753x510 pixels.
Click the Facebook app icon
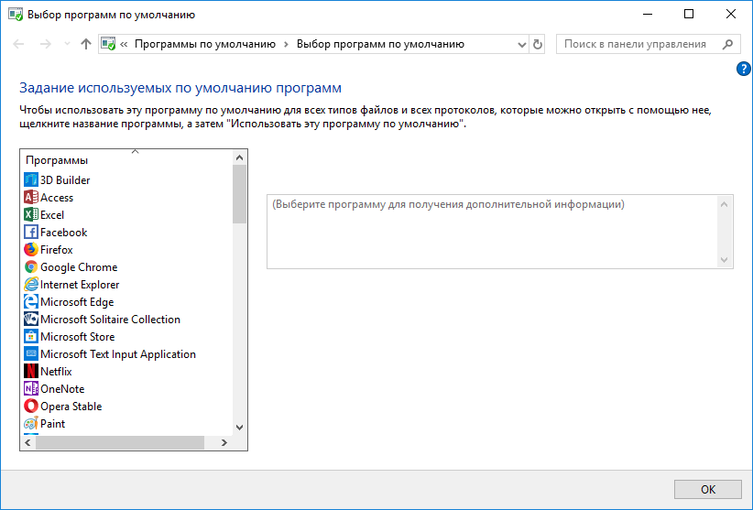pos(31,233)
